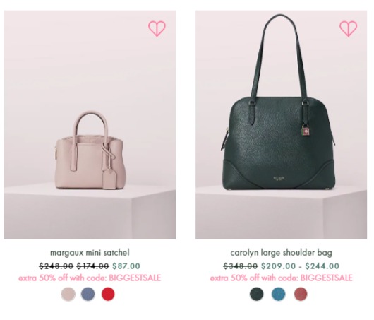Click the $87.00 sale price of margaux satchel

126,266
